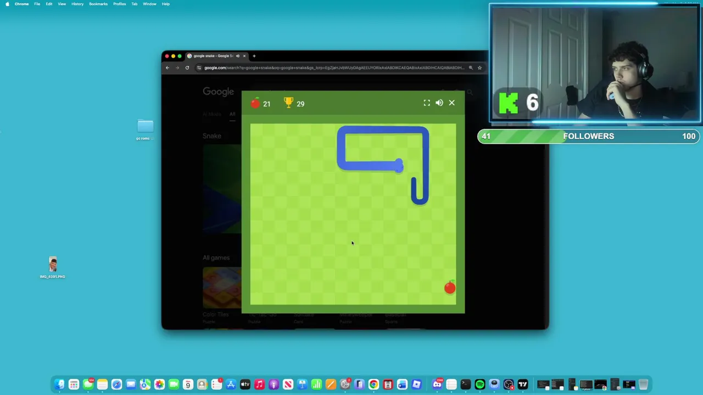Open App Store from the dock
The width and height of the screenshot is (703, 395).
(x=231, y=384)
